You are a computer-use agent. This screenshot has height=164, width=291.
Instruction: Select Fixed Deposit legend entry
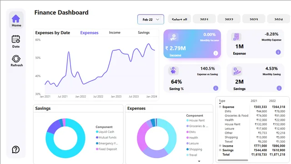106,149
